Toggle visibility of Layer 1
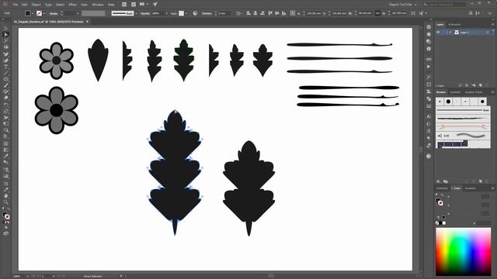Screen dimensions: 497x279 [x=439, y=33]
